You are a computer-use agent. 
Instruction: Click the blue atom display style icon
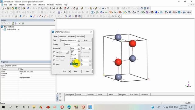pyautogui.click(x=31, y=16)
